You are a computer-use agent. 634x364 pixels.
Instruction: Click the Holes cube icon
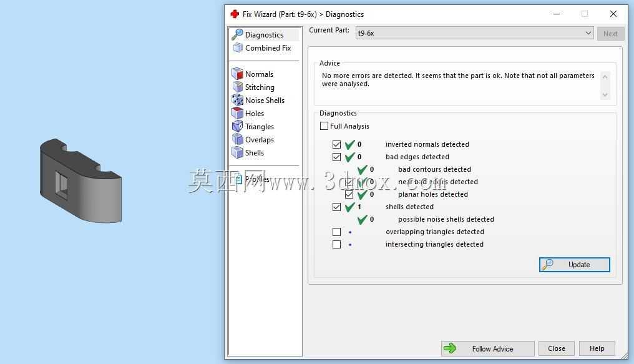tap(237, 113)
